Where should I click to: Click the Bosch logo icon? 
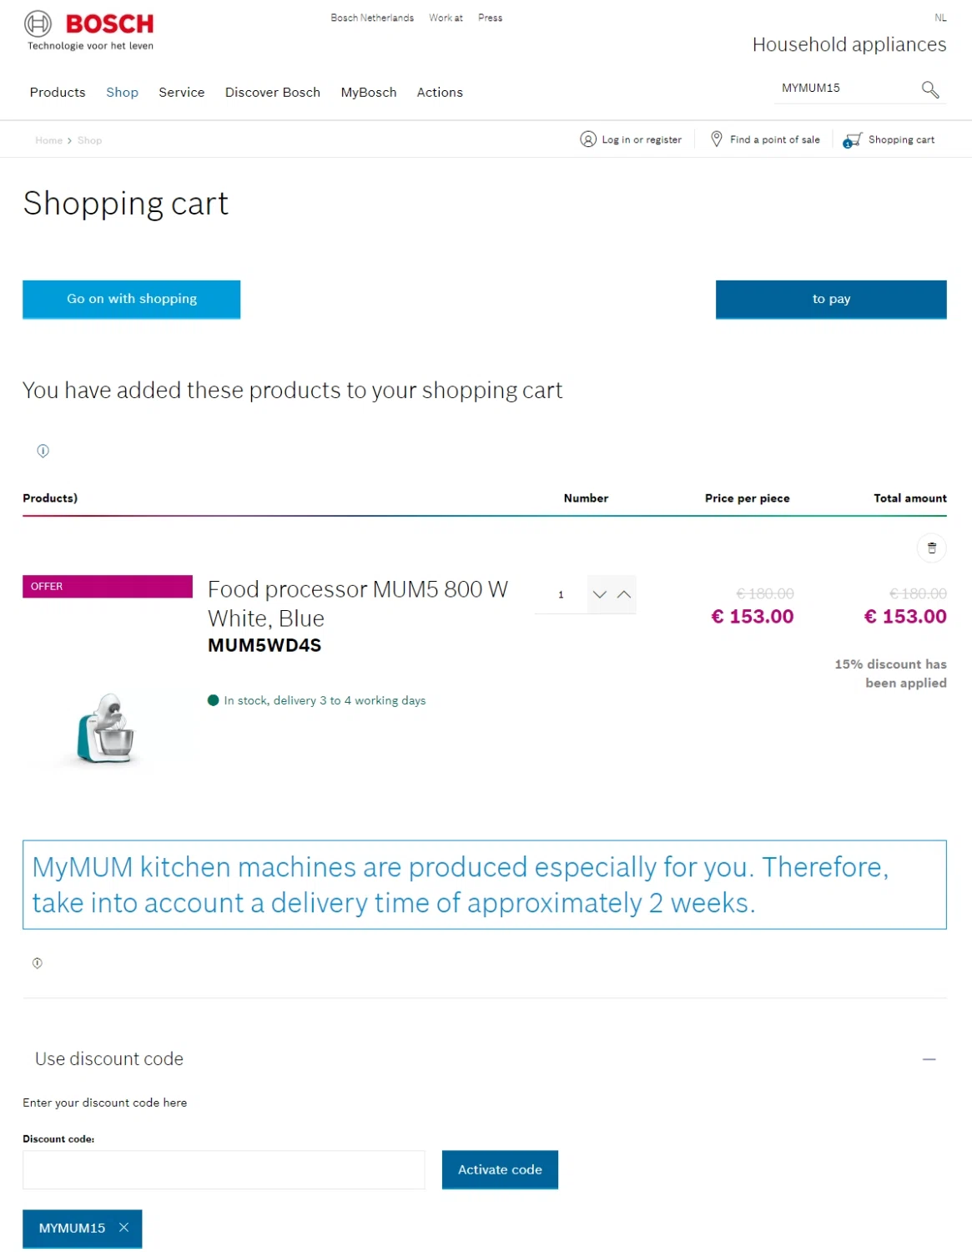pos(38,24)
